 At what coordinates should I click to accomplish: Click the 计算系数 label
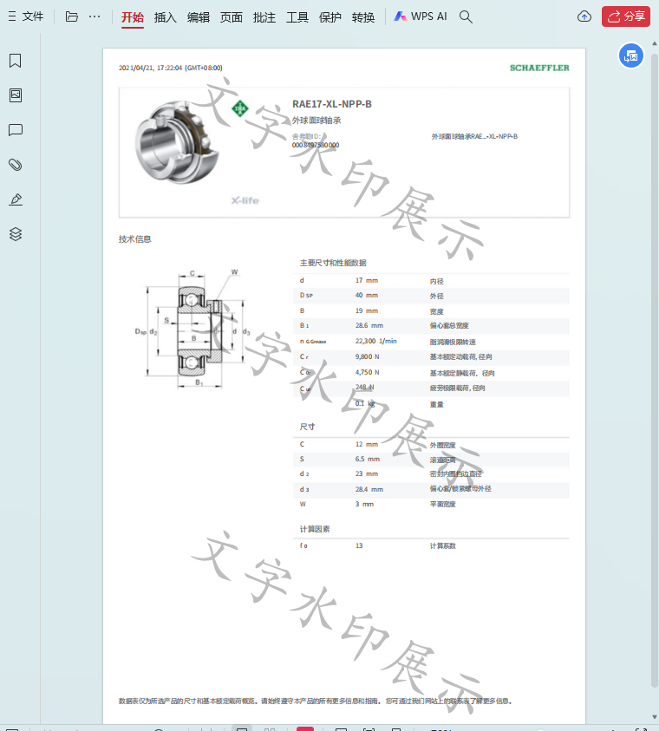[443, 546]
